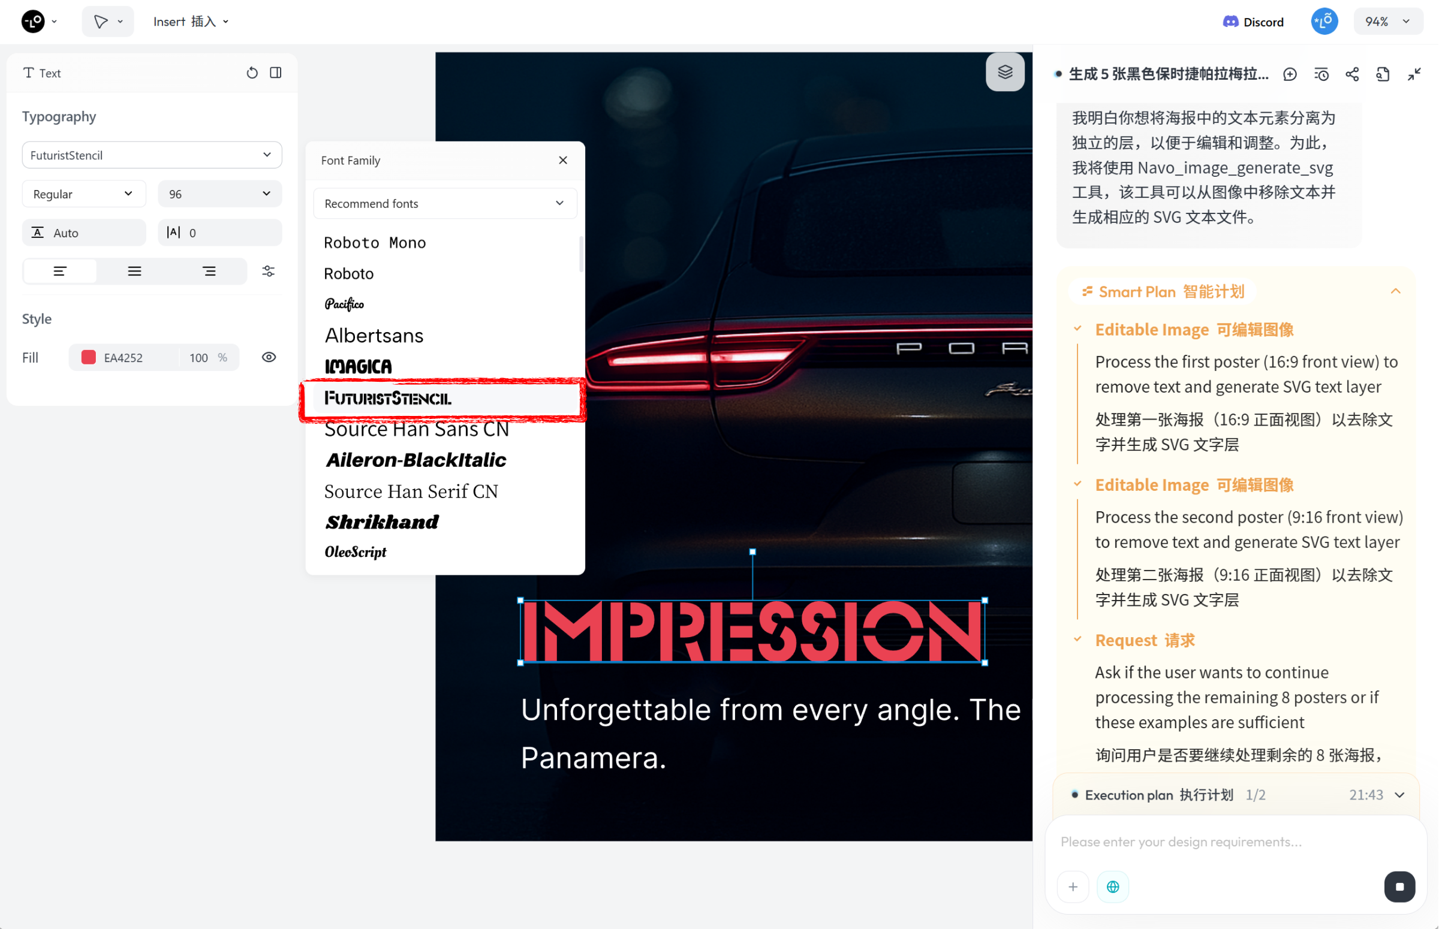Click the globe icon below chat input
This screenshot has width=1439, height=929.
pos(1113,886)
